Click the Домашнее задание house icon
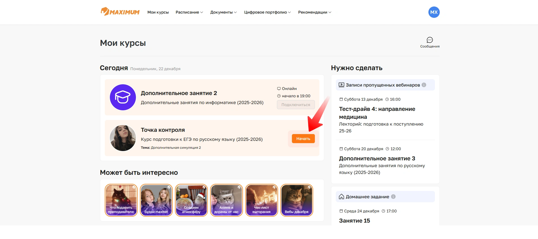The height and width of the screenshot is (239, 538). 341,197
